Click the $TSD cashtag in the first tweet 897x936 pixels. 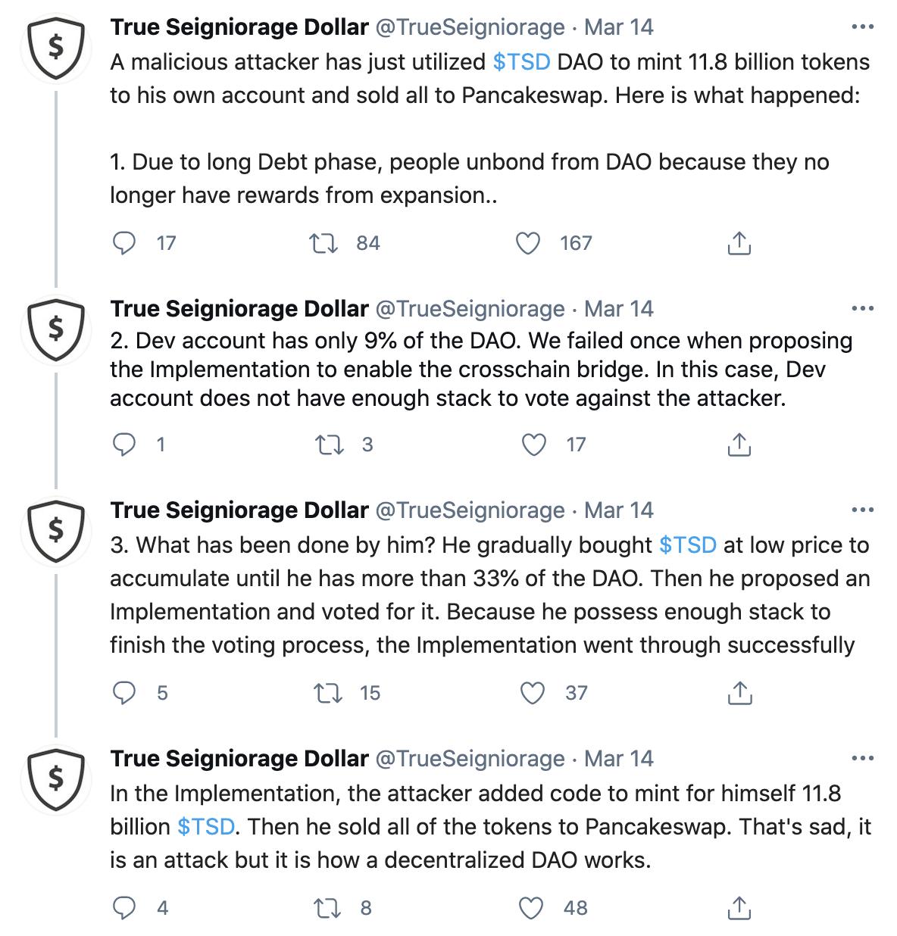pos(521,61)
